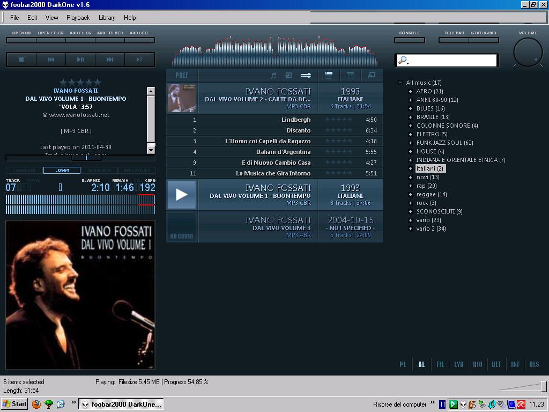The image size is (549, 412).
Task: Click the magnifier icon in search box
Action: (x=403, y=60)
